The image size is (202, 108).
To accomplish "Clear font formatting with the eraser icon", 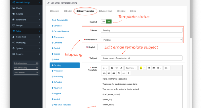I will 121,68.
